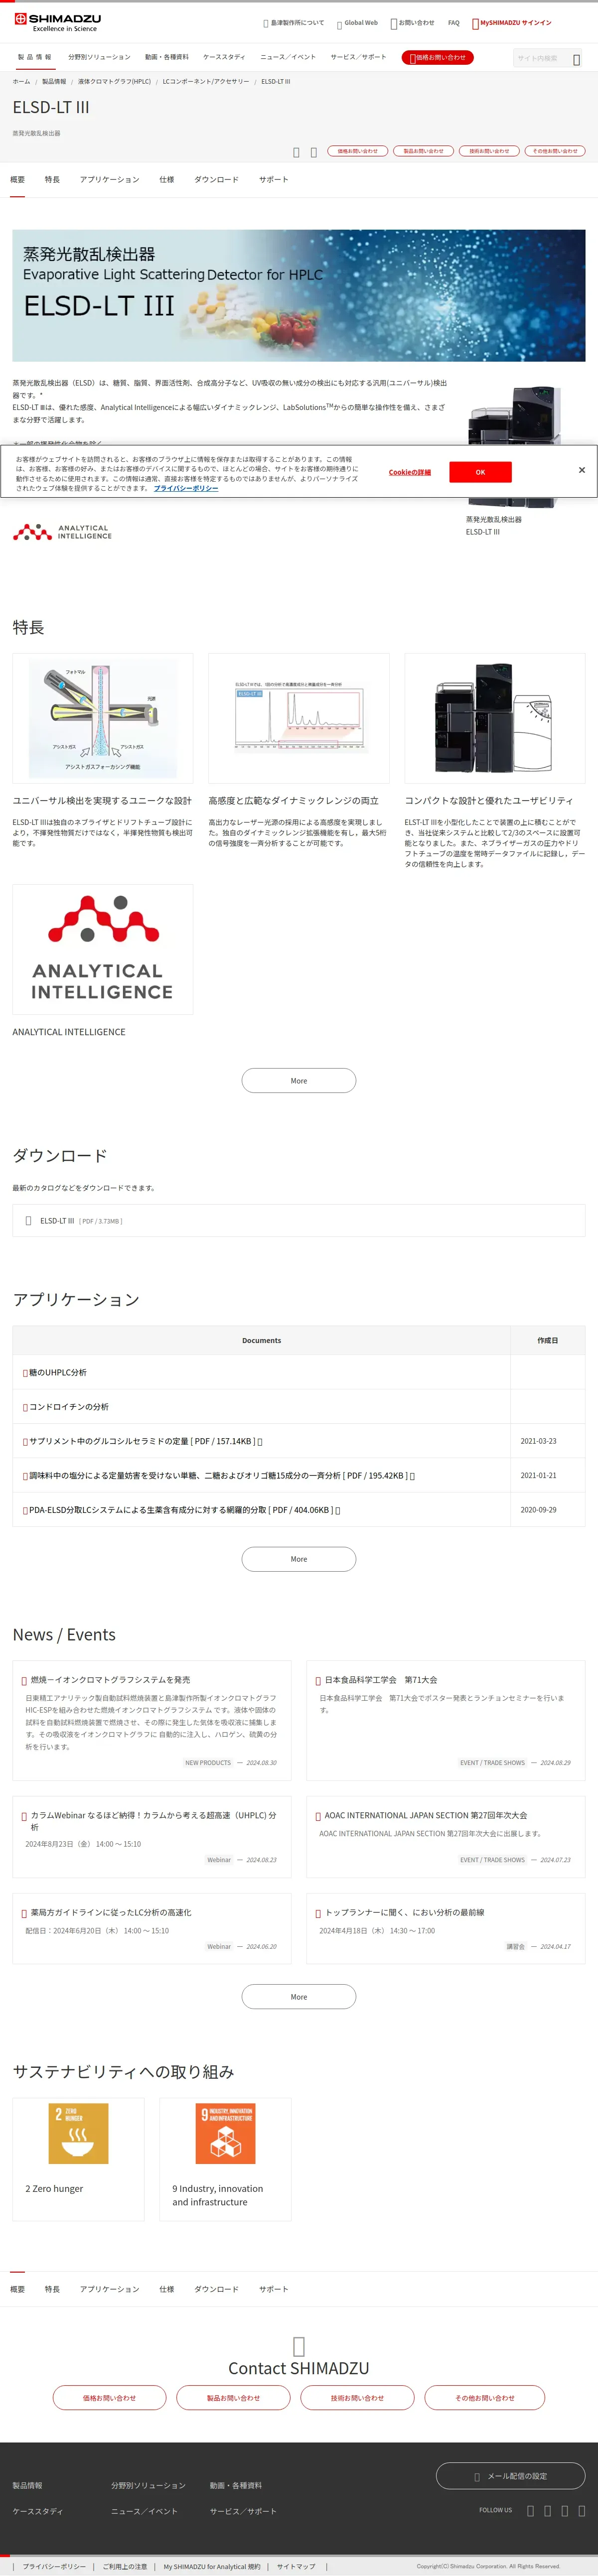Viewport: 598px width, 2576px height.
Task: Open サプリメント中のグルコシルセラミドの定量 PDF
Action: tap(142, 1441)
